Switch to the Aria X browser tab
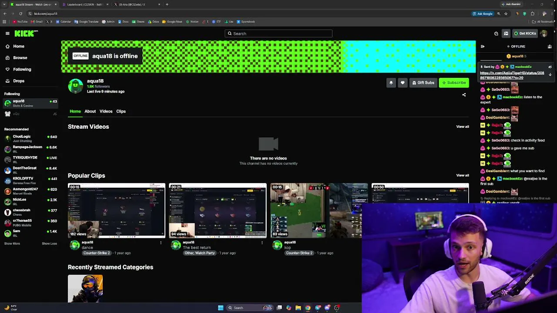The image size is (557, 313). (136, 4)
